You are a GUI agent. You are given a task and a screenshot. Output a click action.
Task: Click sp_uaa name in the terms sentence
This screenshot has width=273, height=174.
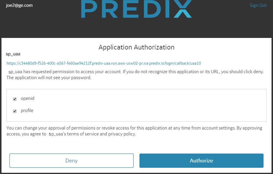click(x=56, y=134)
